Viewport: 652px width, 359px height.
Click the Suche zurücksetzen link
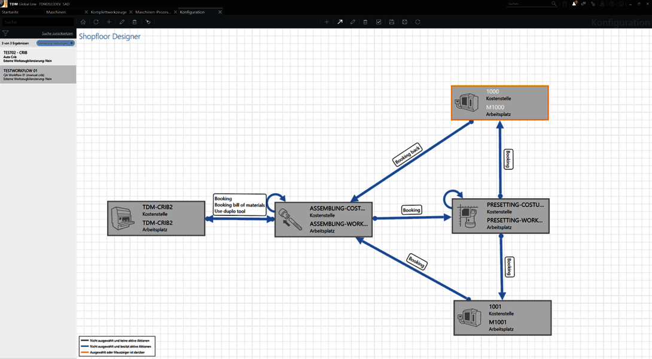(x=57, y=34)
